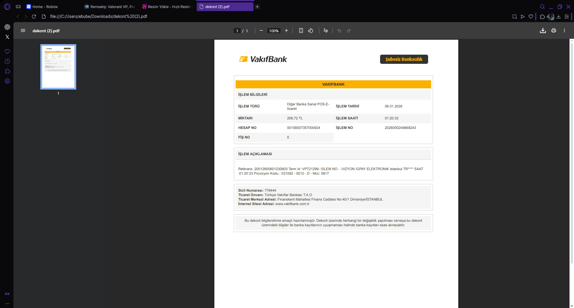Image resolution: width=574 pixels, height=308 pixels.
Task: Select the dekont (2).pdf tab
Action: 225,7
